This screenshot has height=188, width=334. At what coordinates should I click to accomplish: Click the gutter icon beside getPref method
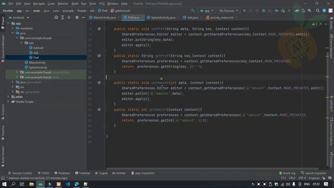click(x=99, y=56)
